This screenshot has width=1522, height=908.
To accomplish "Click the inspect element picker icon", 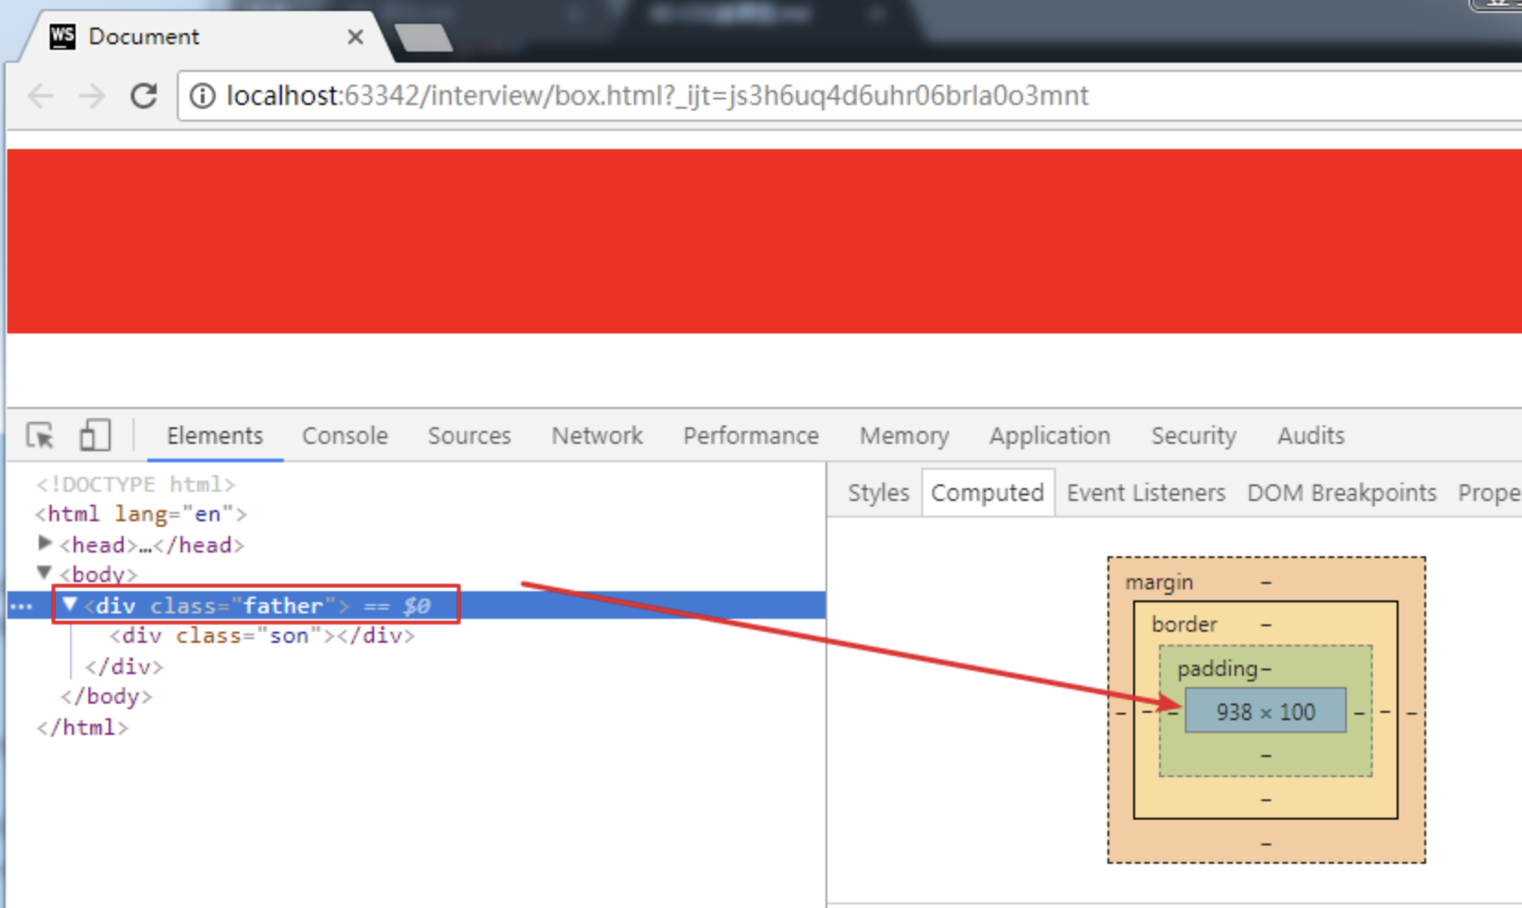I will [x=41, y=435].
